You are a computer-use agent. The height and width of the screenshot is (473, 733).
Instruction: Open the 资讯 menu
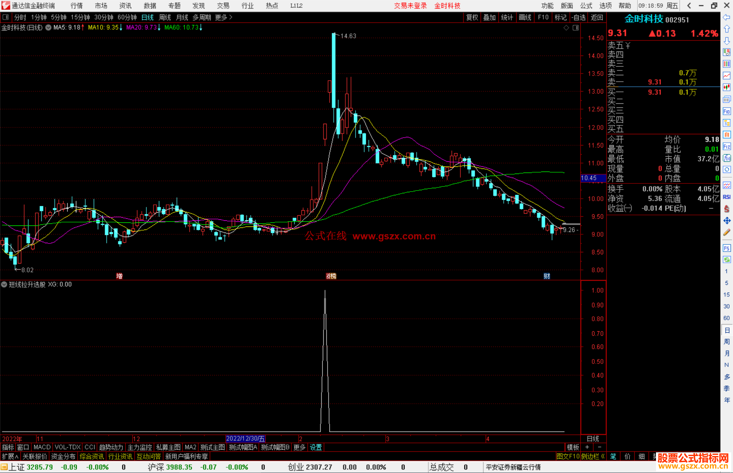coord(126,6)
